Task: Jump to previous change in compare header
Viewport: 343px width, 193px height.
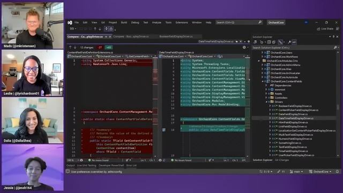Action: pos(70,47)
